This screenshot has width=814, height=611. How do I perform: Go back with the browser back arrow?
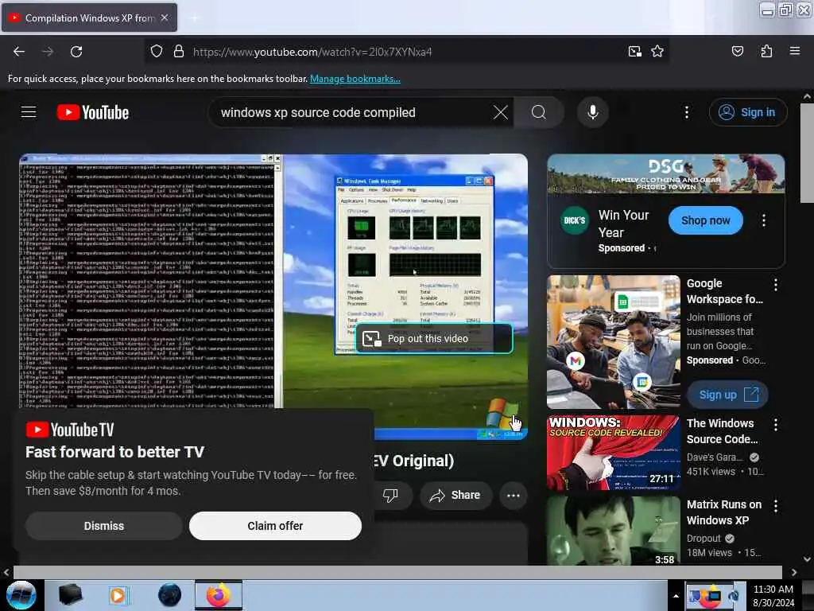click(19, 52)
